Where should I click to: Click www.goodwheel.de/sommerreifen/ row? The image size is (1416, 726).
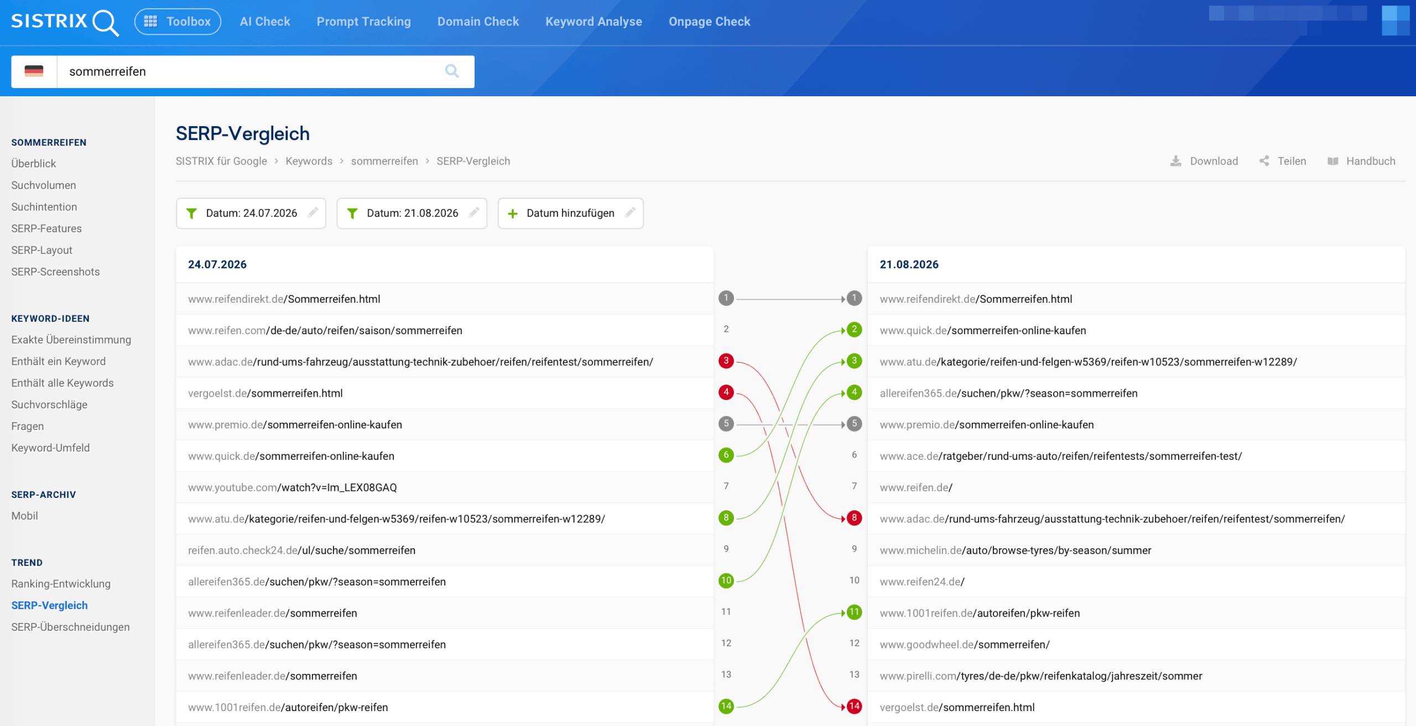[x=1137, y=645]
